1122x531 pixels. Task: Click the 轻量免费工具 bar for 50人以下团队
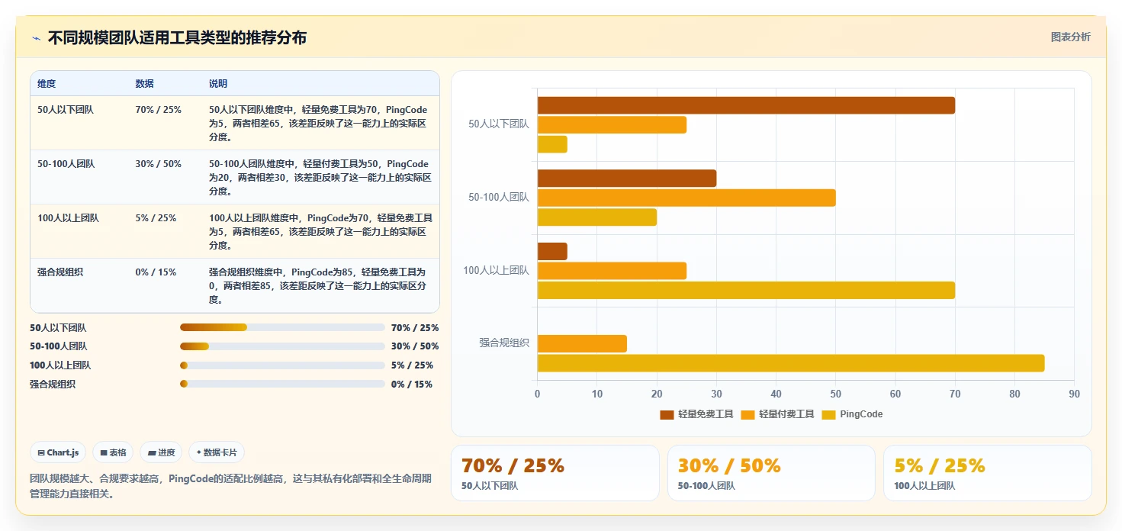click(x=746, y=105)
